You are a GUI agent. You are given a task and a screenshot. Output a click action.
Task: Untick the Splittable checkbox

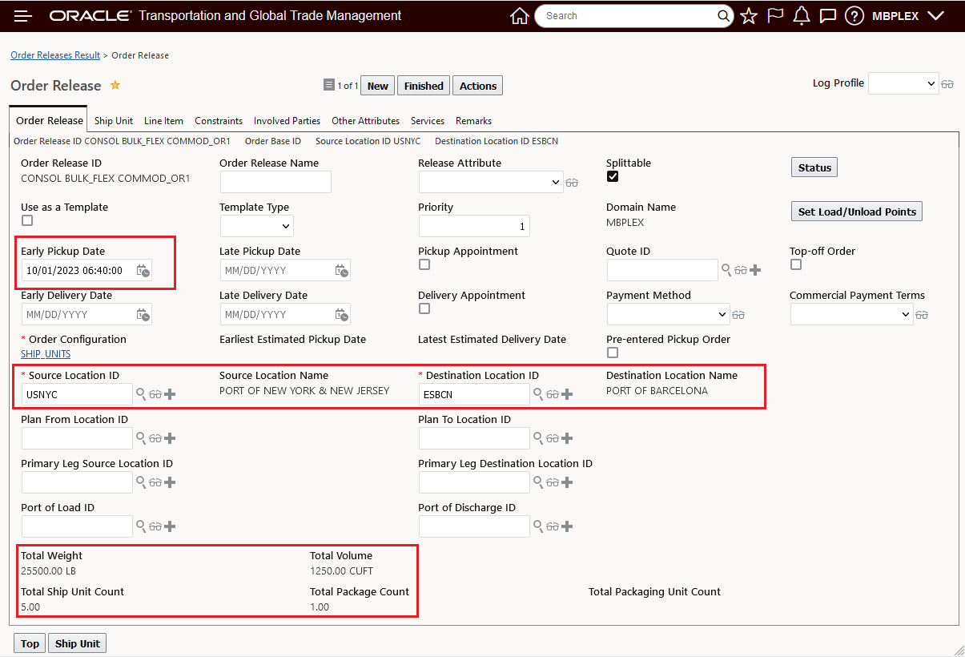(x=613, y=176)
